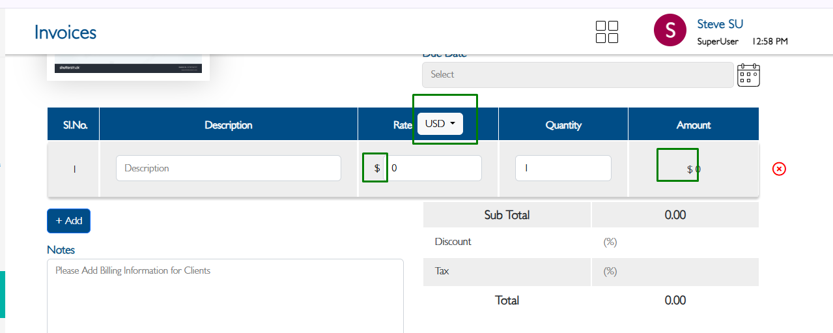Click the Description column header
833x333 pixels.
(228, 124)
